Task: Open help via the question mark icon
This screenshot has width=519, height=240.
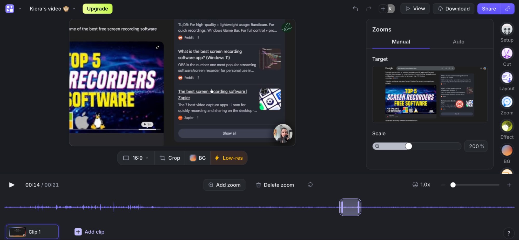Action: [509, 233]
